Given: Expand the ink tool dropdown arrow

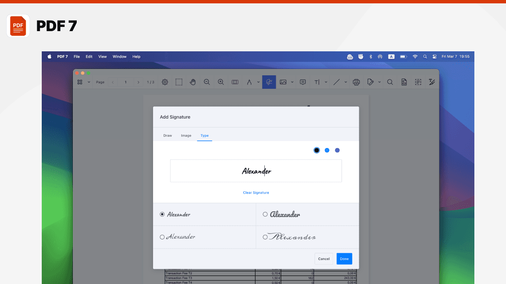Looking at the screenshot, I should pos(258,82).
